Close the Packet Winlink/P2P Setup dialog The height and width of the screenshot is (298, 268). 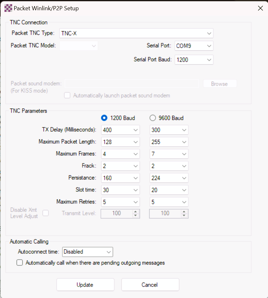point(260,8)
